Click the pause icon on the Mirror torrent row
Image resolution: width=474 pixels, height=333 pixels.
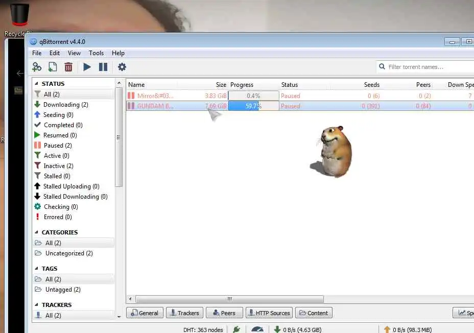click(x=131, y=96)
